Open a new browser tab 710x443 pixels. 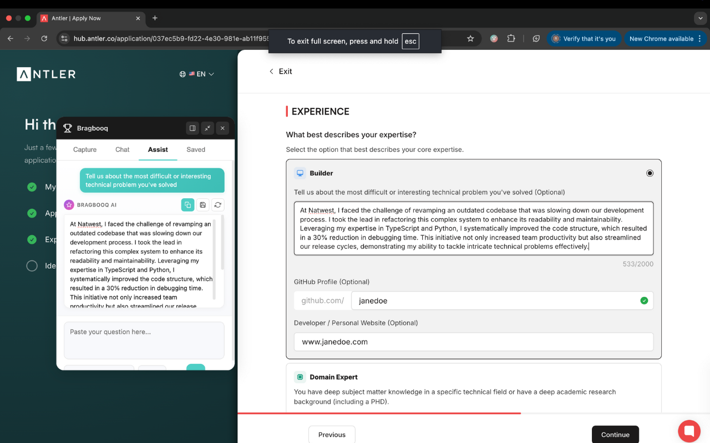155,18
